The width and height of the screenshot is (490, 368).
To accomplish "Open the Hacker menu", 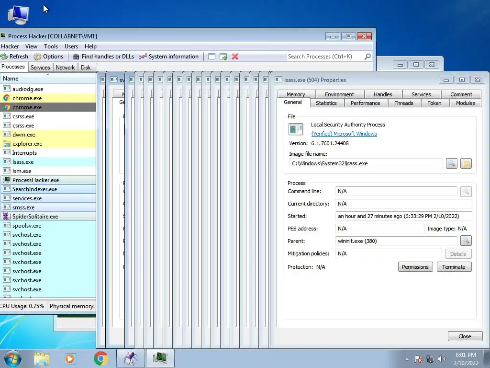I will tap(10, 46).
